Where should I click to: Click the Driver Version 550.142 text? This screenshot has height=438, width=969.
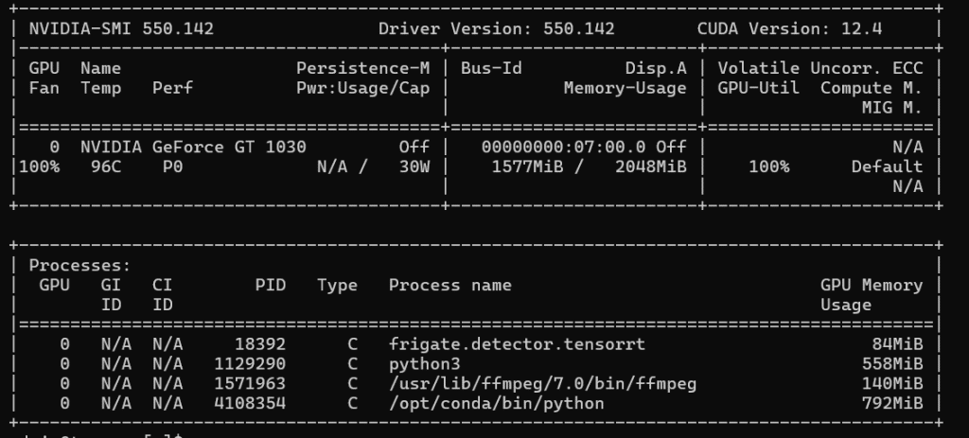(x=496, y=28)
